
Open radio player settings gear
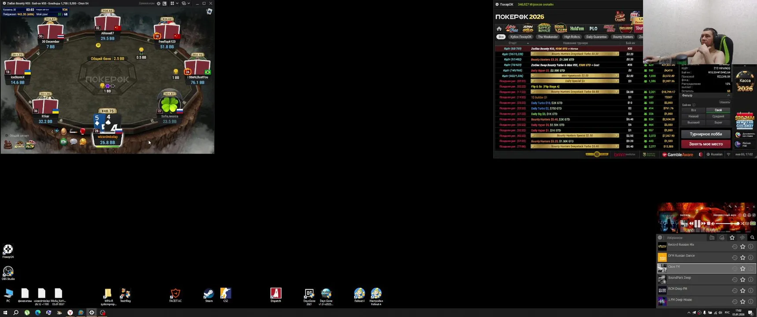coord(660,238)
